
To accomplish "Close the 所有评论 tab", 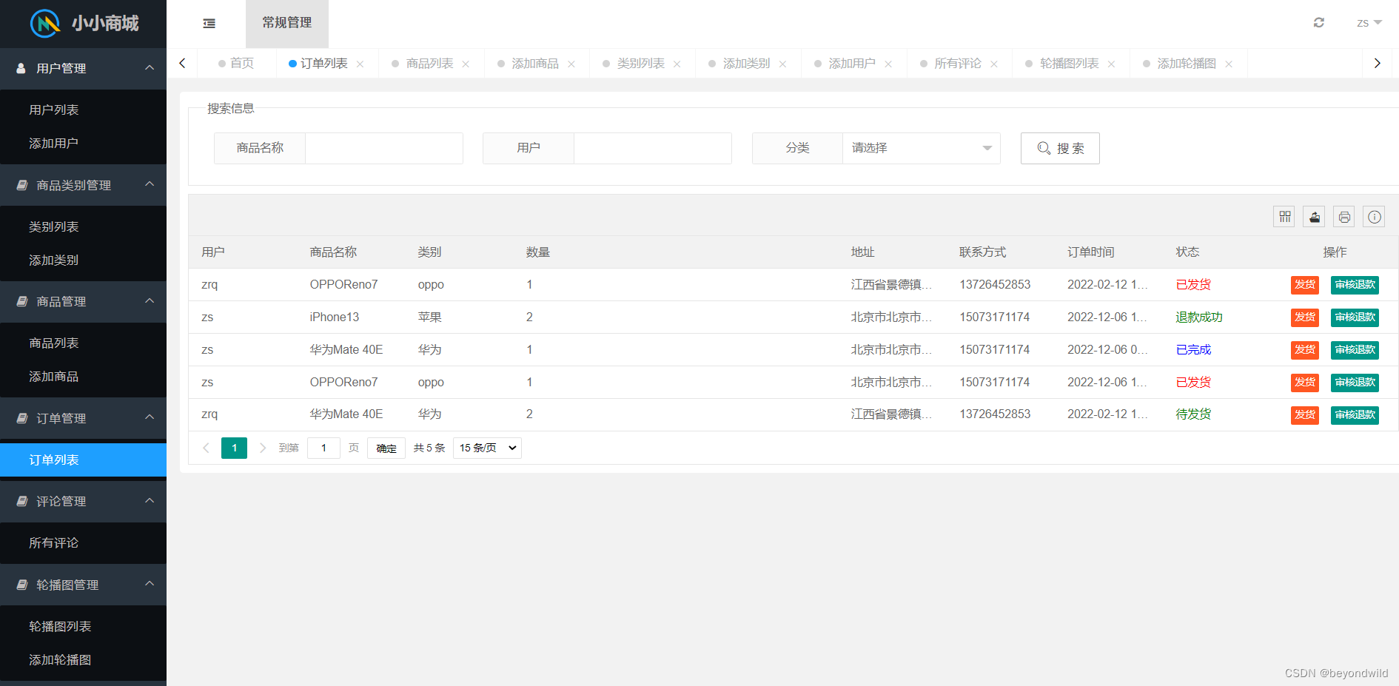I will tap(994, 64).
